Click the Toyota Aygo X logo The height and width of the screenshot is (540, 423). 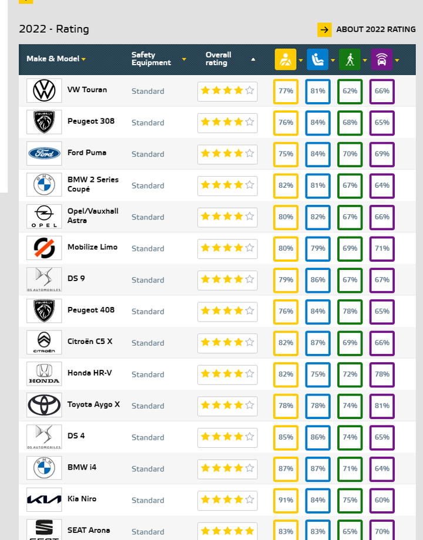(x=44, y=405)
